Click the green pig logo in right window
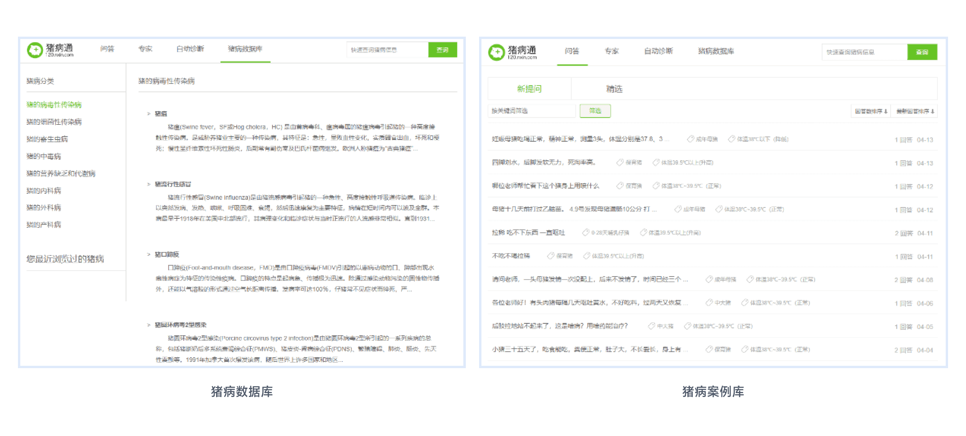The height and width of the screenshot is (436, 966). [x=496, y=52]
